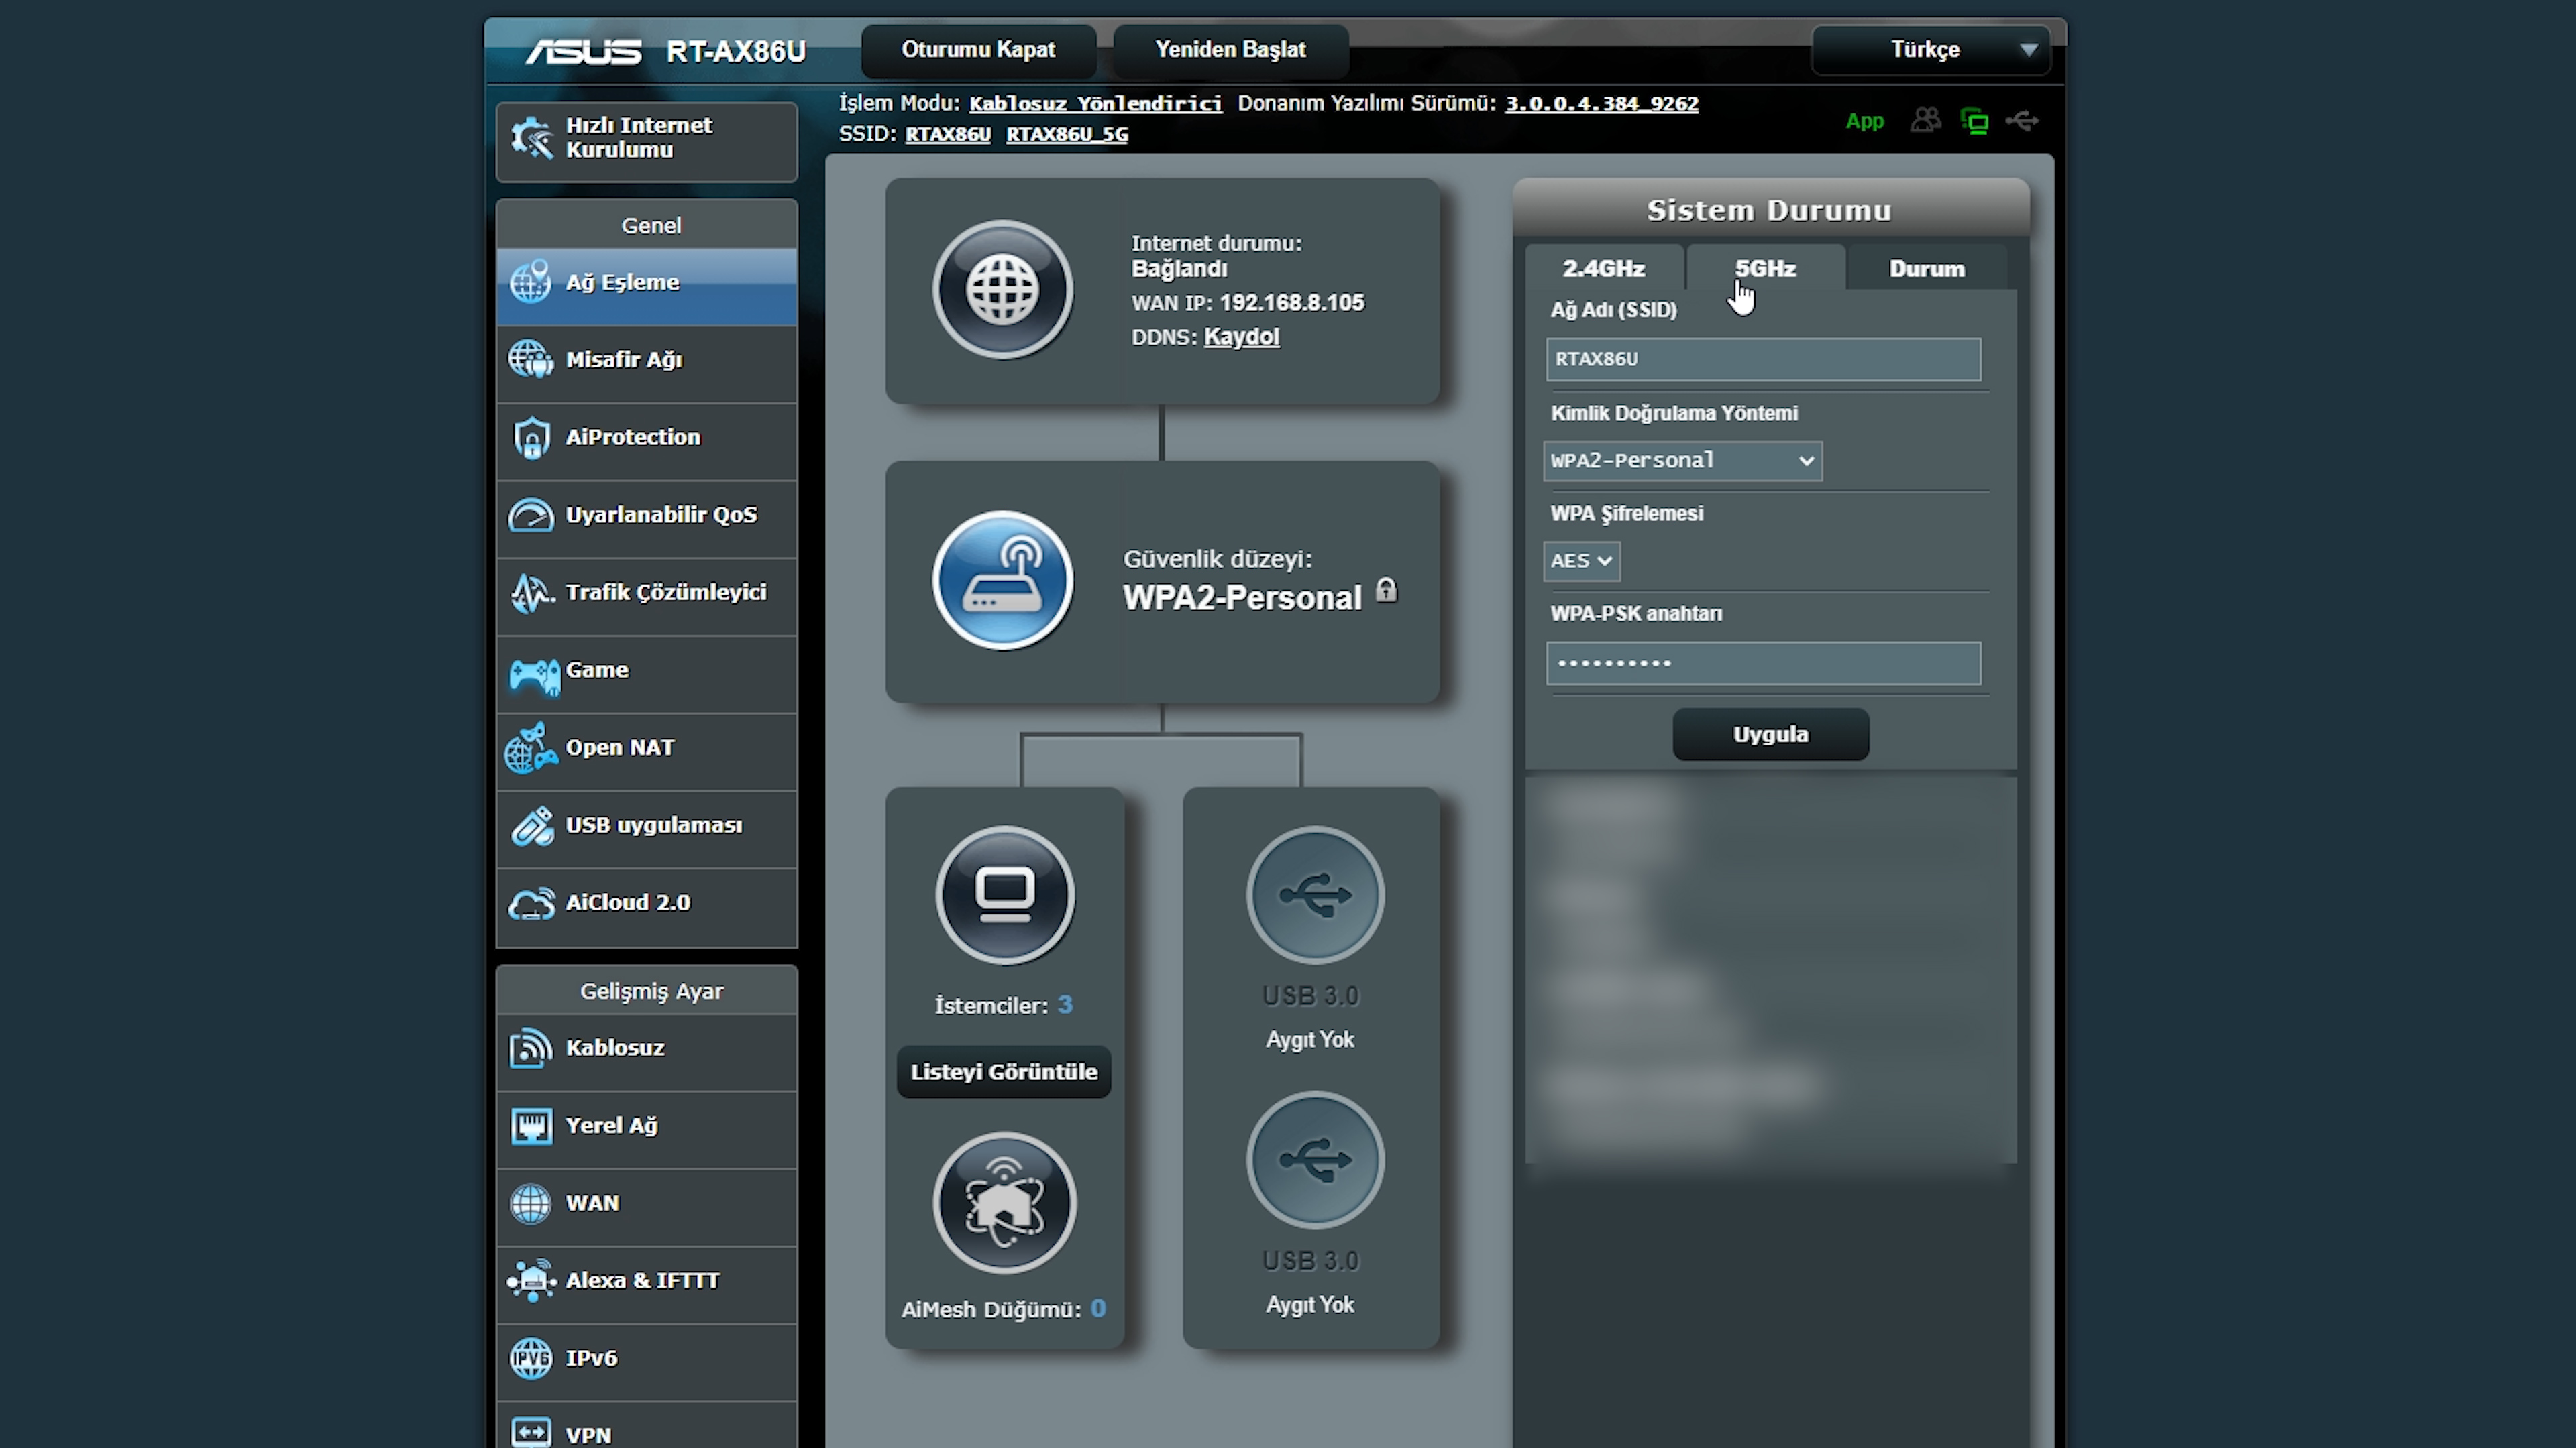
Task: Switch to the Durum tab
Action: point(1926,269)
